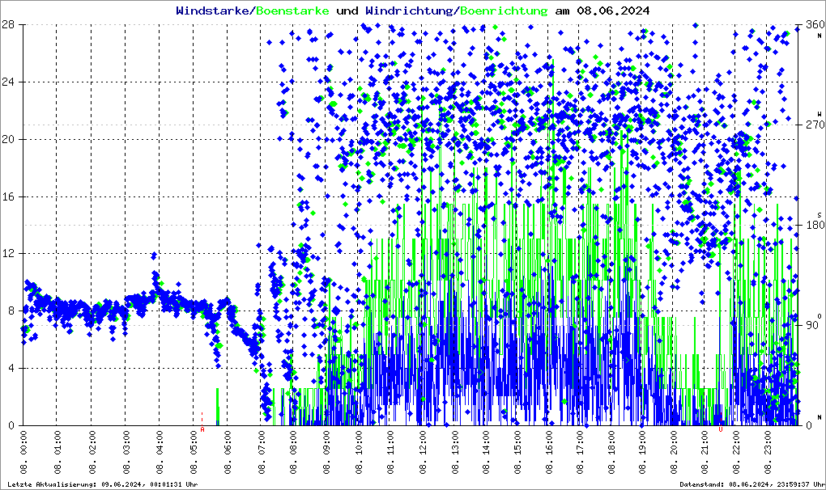Select the 08. 12:00 time axis label
826x490 pixels.
(x=424, y=453)
